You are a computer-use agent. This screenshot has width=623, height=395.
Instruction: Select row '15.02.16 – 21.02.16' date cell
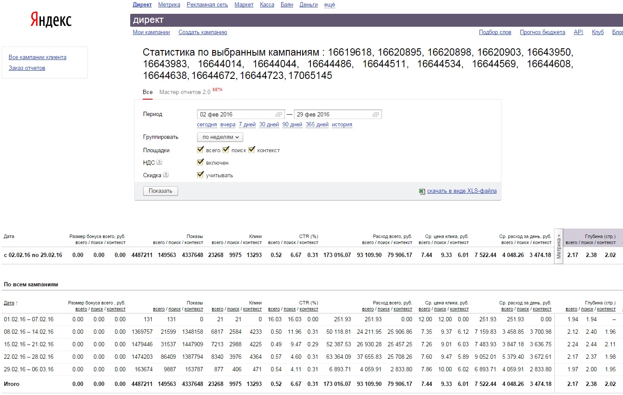coord(29,345)
